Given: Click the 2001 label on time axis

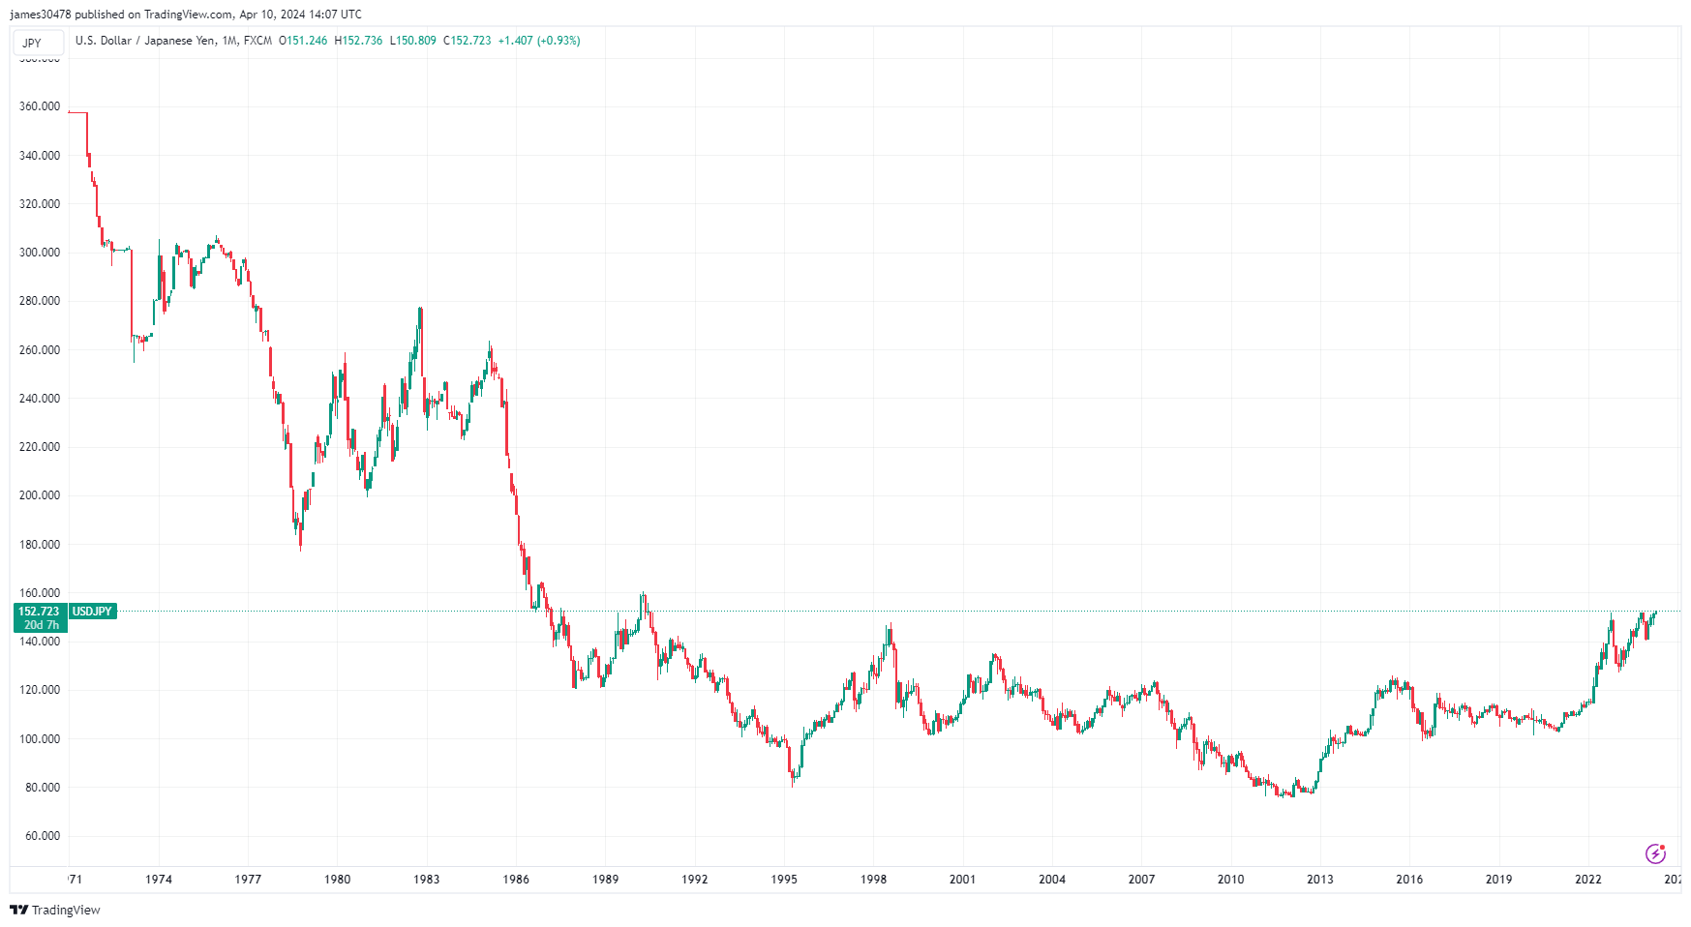Looking at the screenshot, I should coord(962,879).
